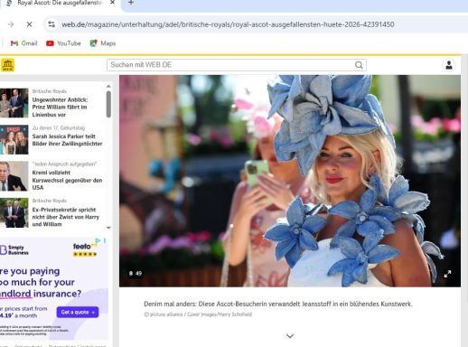Open YouTube bookmark
The width and height of the screenshot is (468, 347).
coord(63,43)
